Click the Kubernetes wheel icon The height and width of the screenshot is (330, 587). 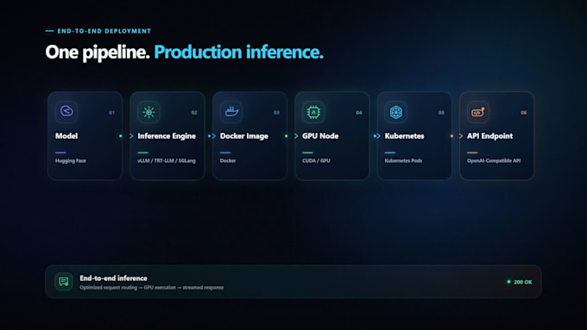click(x=395, y=112)
